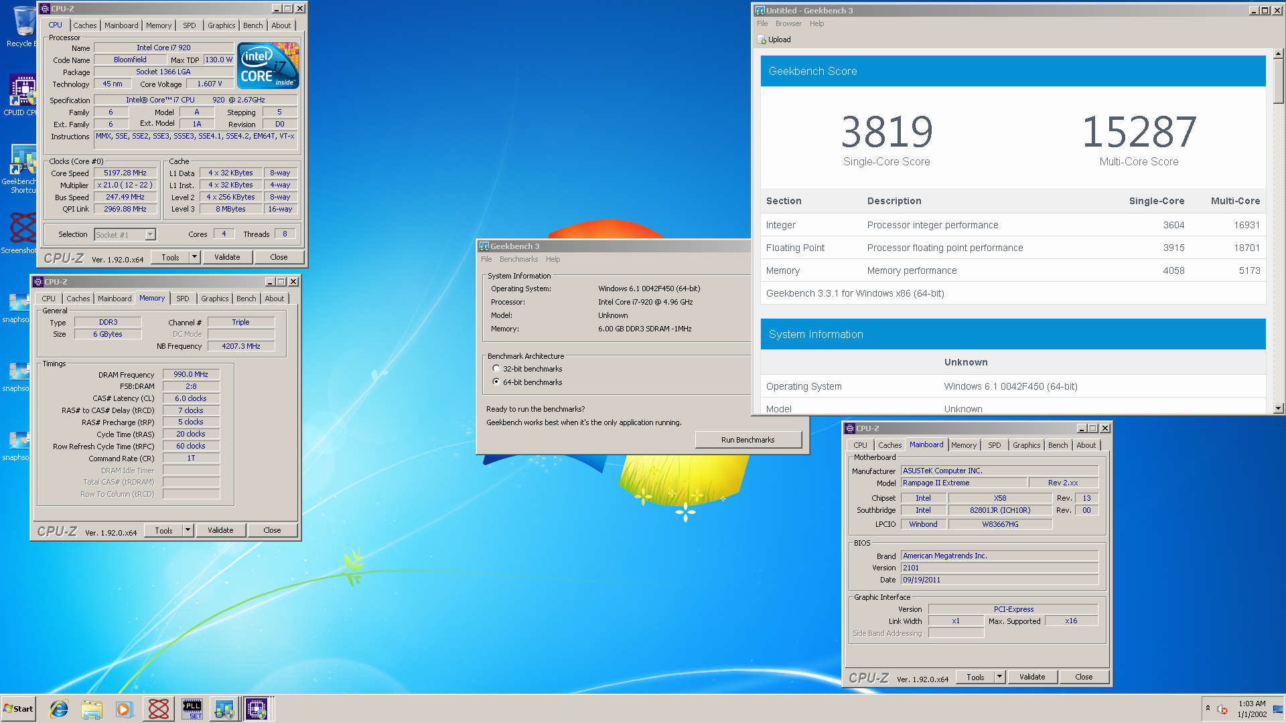1286x723 pixels.
Task: Click scroll down arrow in Geekbench results
Action: click(1279, 408)
